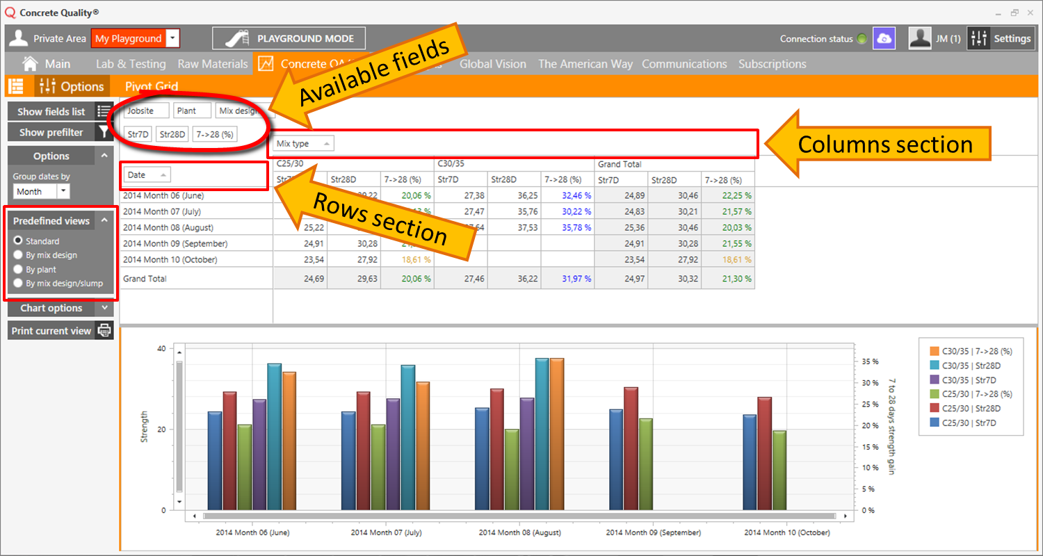This screenshot has height=556, width=1043.
Task: Click the Main home icon
Action: pos(30,64)
